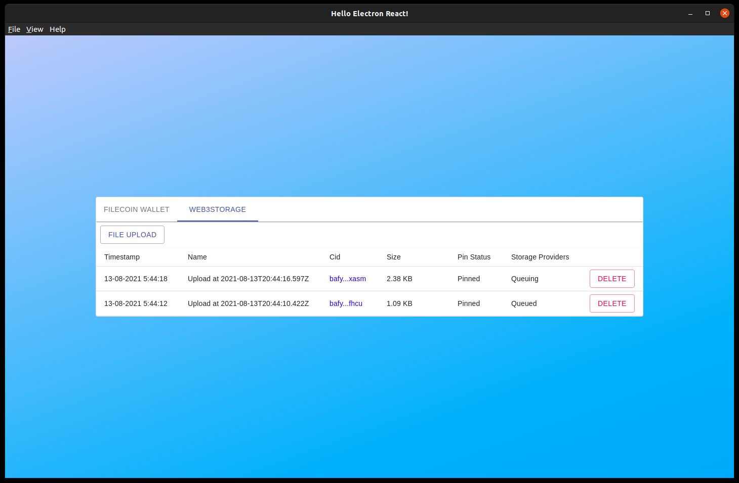Screen dimensions: 739x483
Task: Click the Cid column header
Action: pos(335,257)
